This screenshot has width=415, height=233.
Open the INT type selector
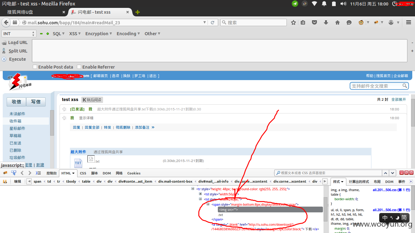(19, 34)
